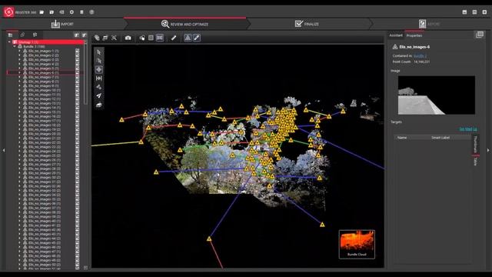Select the magnifier zoom tool in viewer toolbar

[x=115, y=38]
